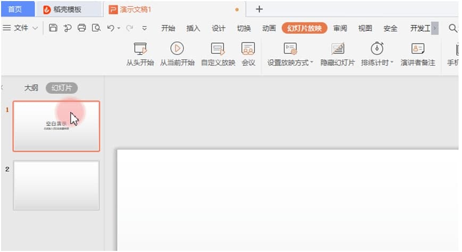
Task: Open the 切换 ribbon tab
Action: click(x=244, y=28)
